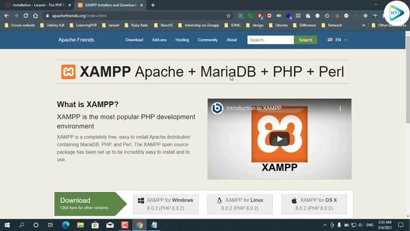Open the EN language dropdown

click(338, 40)
